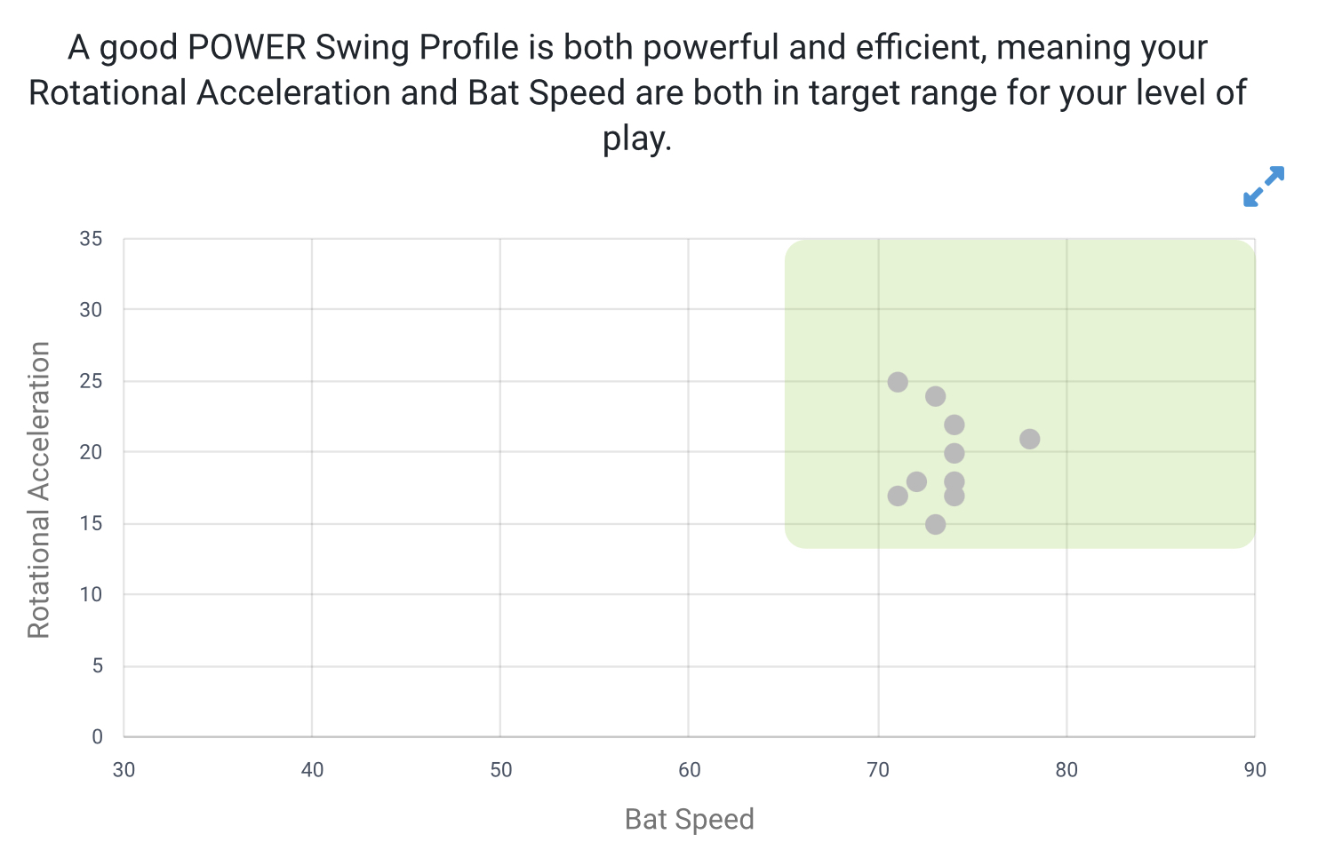Click the green target range zone's top-right area
Image resolution: width=1318 pixels, height=858 pixels.
click(1191, 284)
